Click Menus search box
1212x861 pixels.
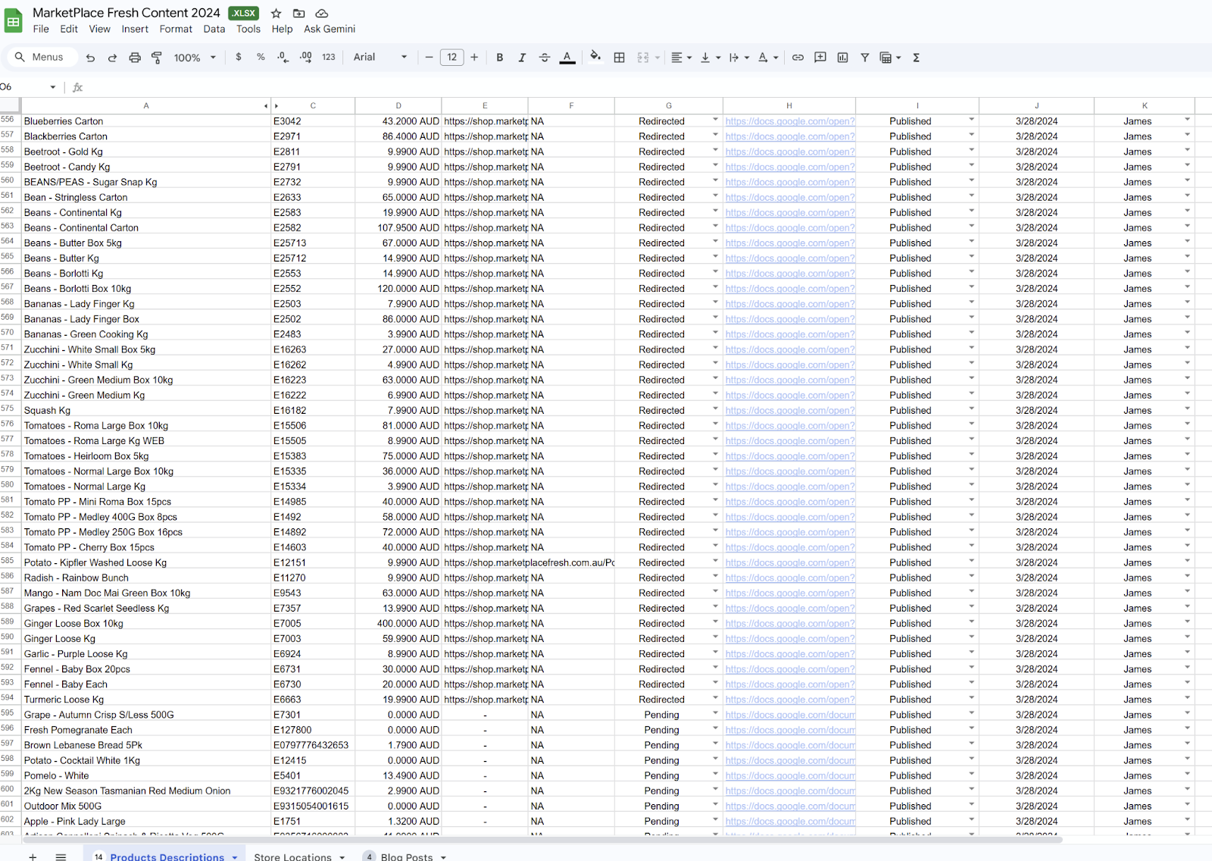[42, 57]
